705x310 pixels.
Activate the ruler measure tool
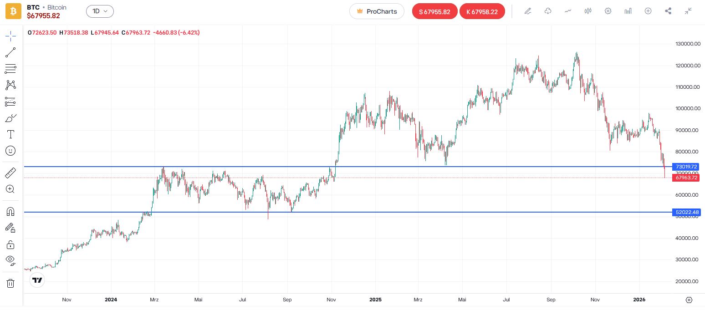[x=10, y=173]
